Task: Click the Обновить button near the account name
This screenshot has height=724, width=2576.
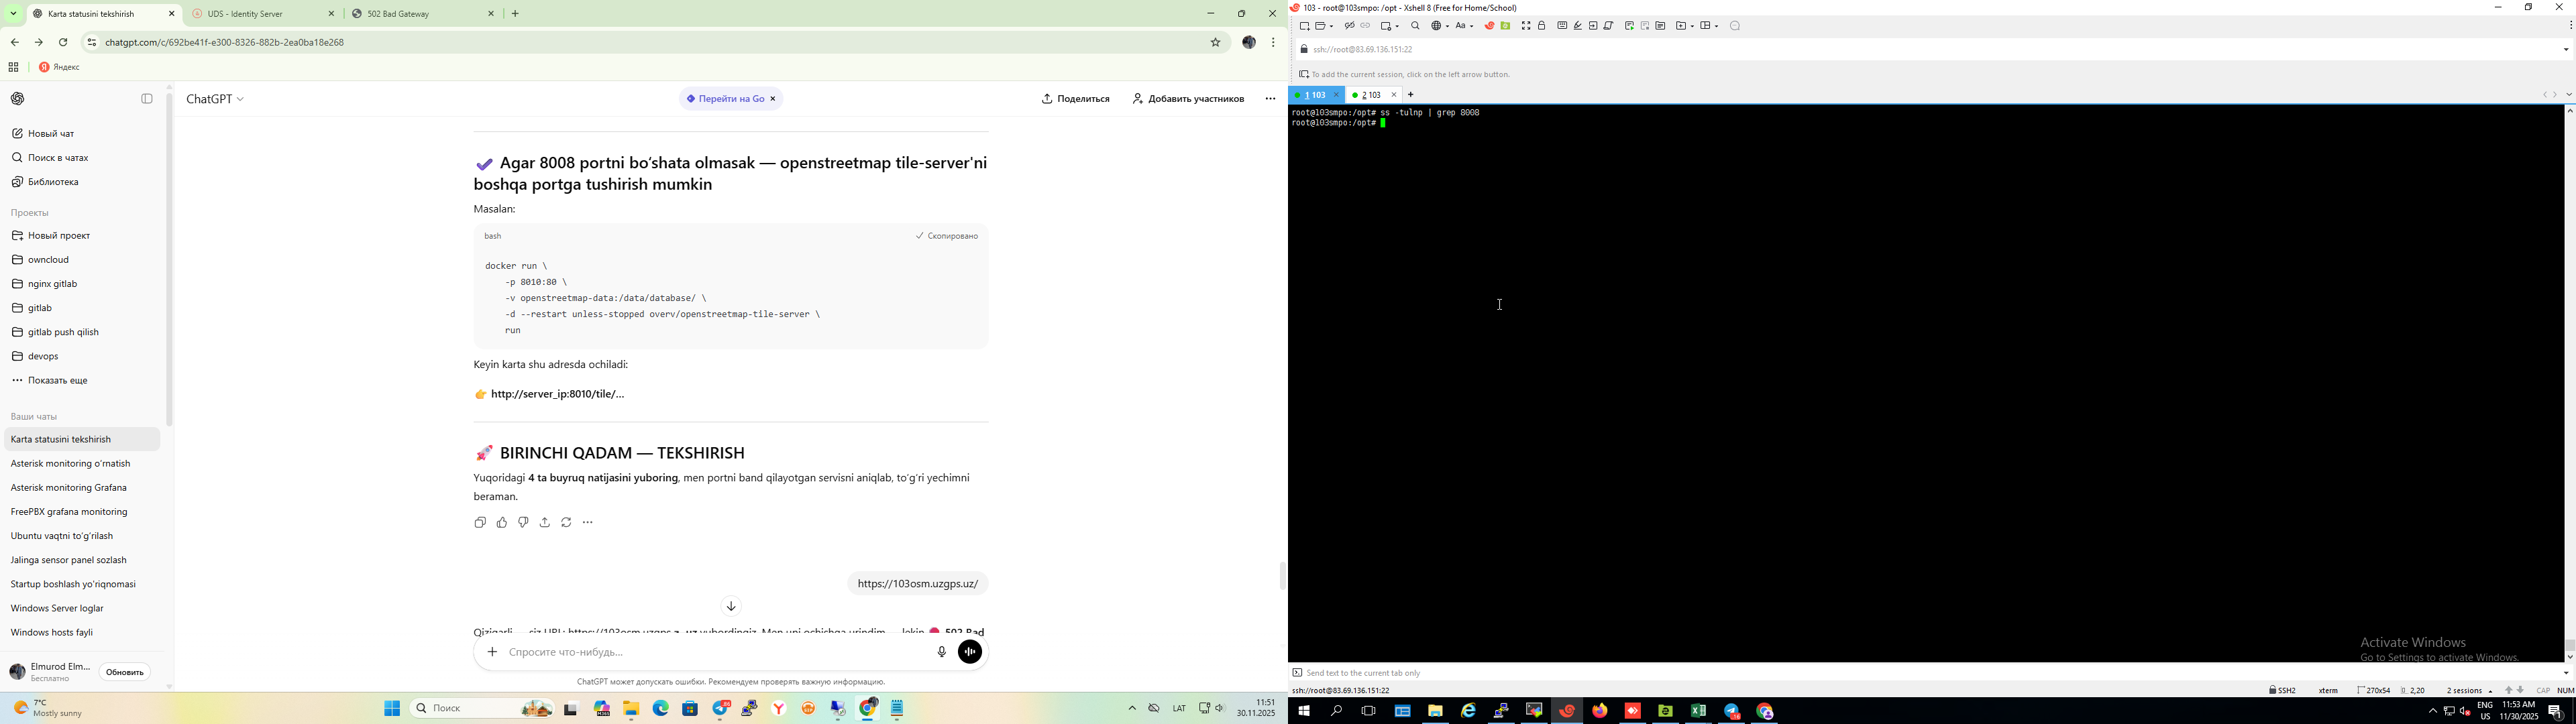Action: point(123,671)
